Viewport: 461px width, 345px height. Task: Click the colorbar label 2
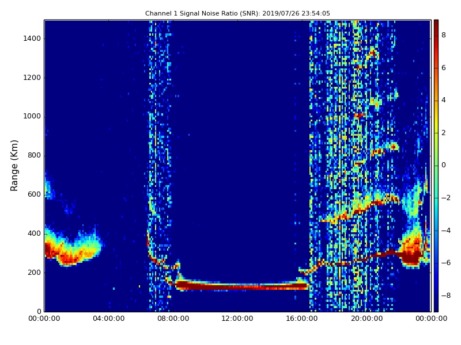click(x=444, y=133)
